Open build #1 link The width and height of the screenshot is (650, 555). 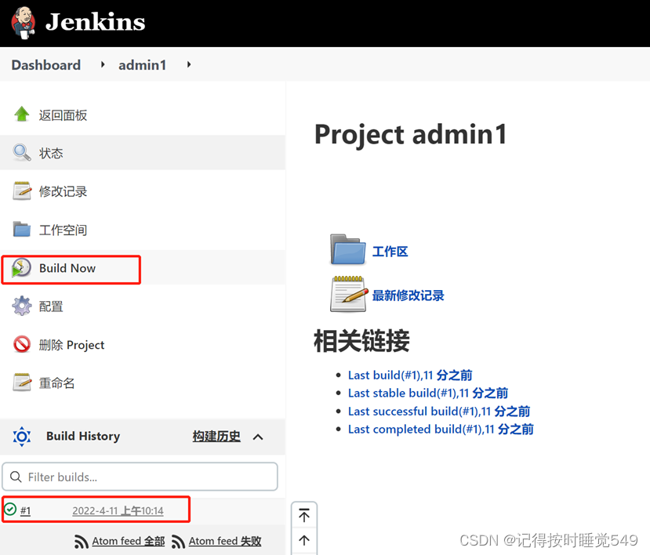point(25,510)
